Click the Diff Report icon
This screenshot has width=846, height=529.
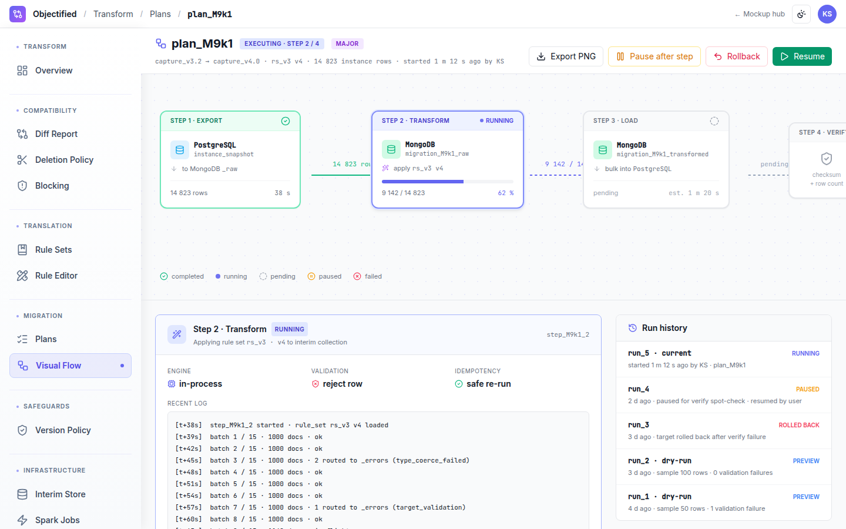pyautogui.click(x=22, y=134)
